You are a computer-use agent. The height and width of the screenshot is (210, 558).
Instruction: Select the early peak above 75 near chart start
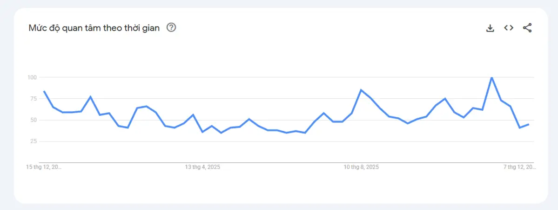[x=90, y=97]
